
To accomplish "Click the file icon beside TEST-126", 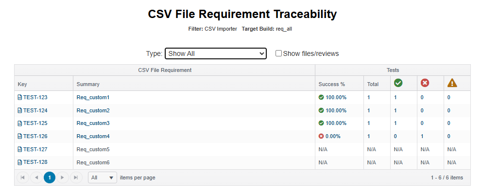I will [20, 136].
